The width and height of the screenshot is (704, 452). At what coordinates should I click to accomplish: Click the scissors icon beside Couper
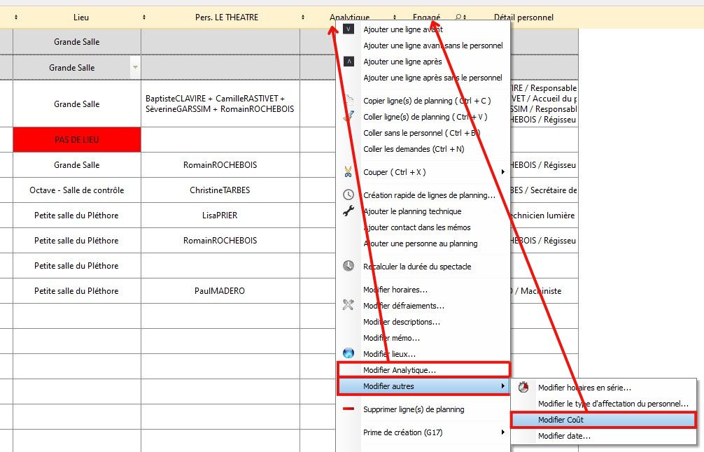click(x=349, y=171)
